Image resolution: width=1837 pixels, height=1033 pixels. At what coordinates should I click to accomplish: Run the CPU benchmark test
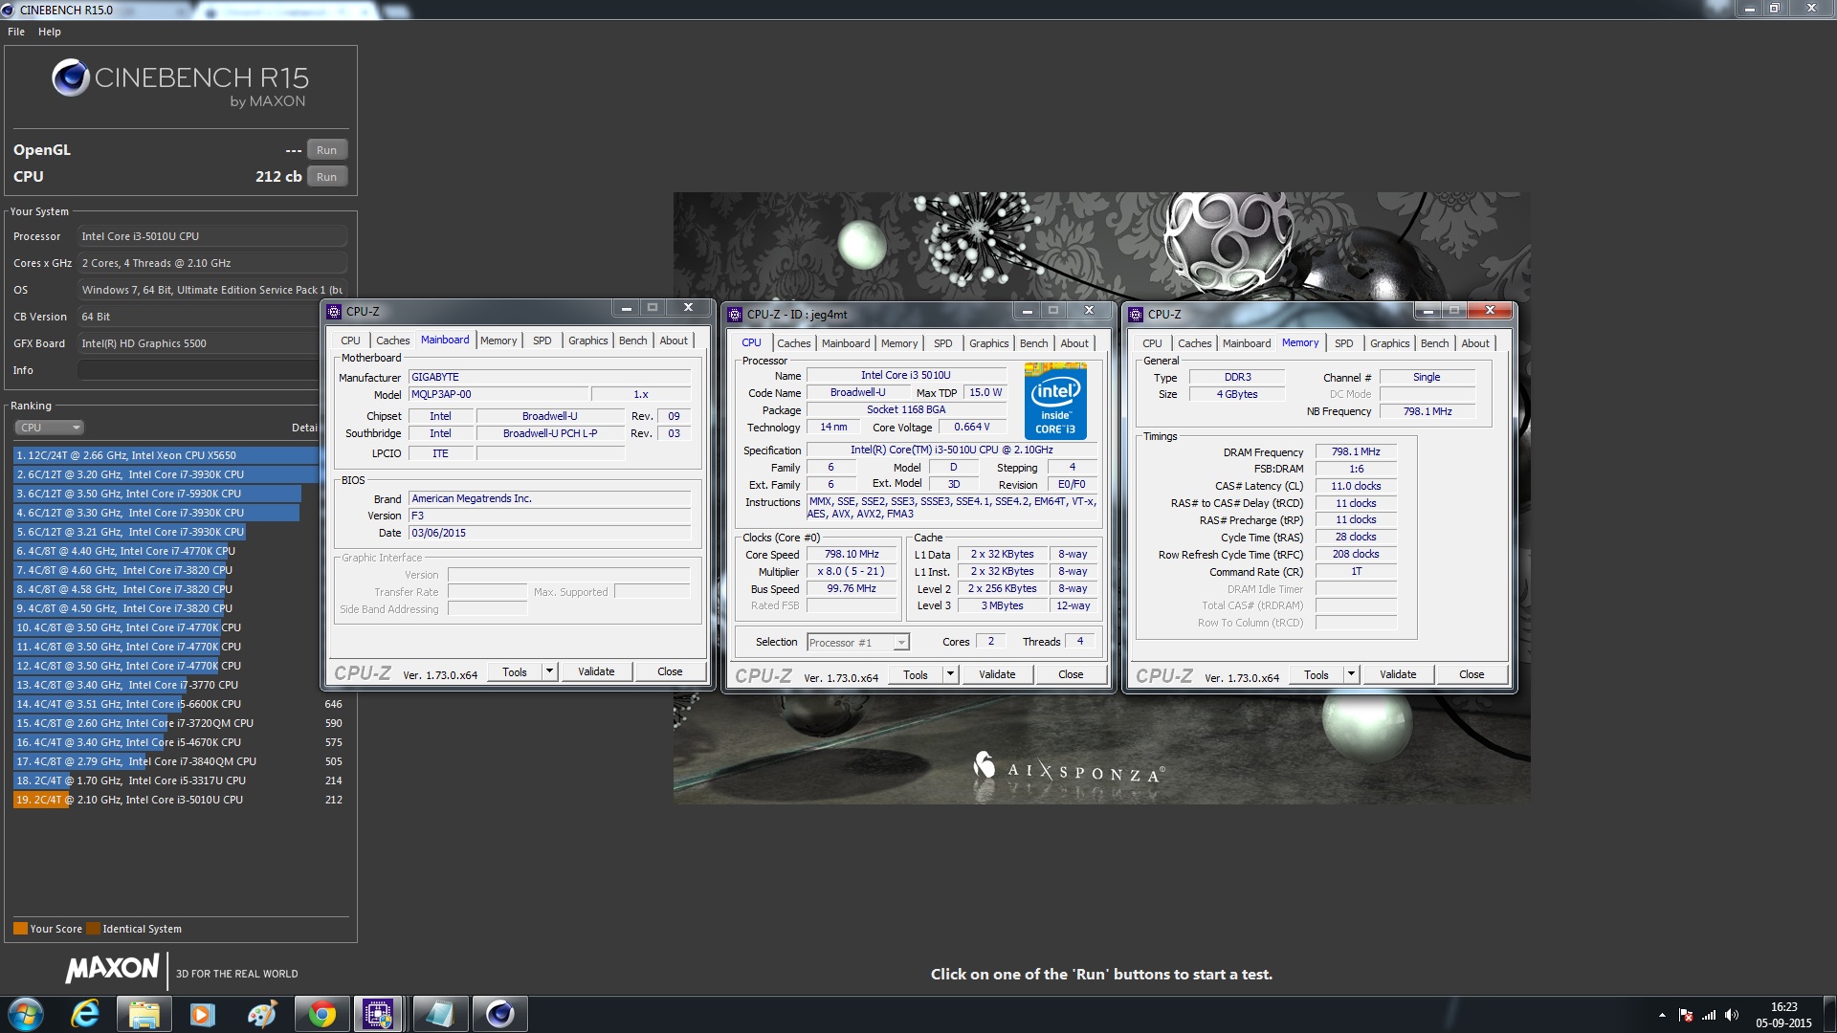(326, 177)
